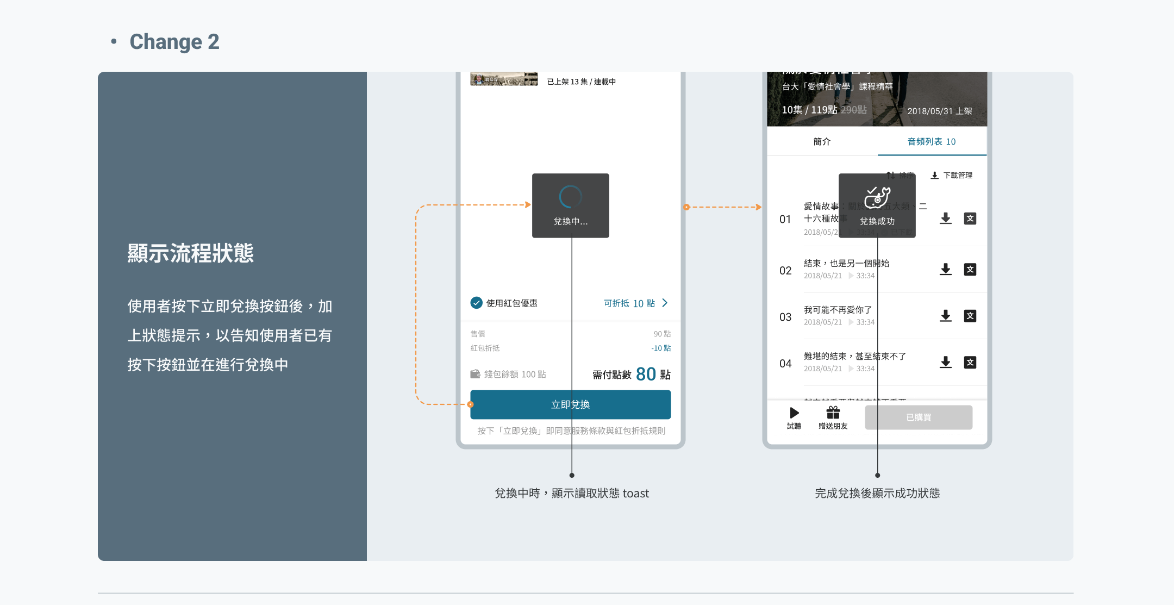The width and height of the screenshot is (1174, 605).
Task: Open the terms text under the redeem button
Action: pyautogui.click(x=571, y=431)
